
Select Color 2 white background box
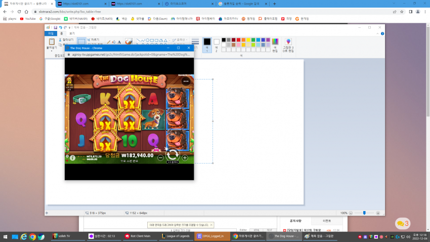point(217,45)
